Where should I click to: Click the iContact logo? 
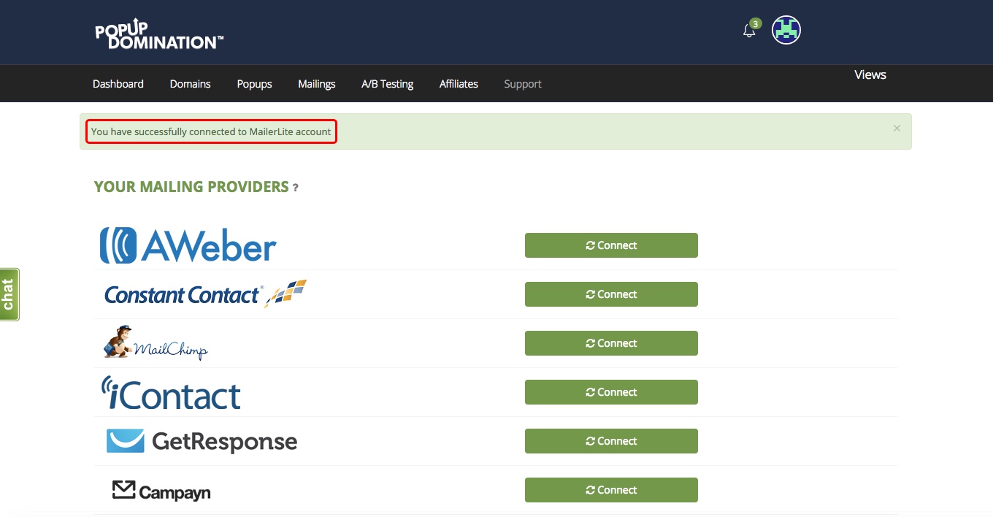point(171,393)
